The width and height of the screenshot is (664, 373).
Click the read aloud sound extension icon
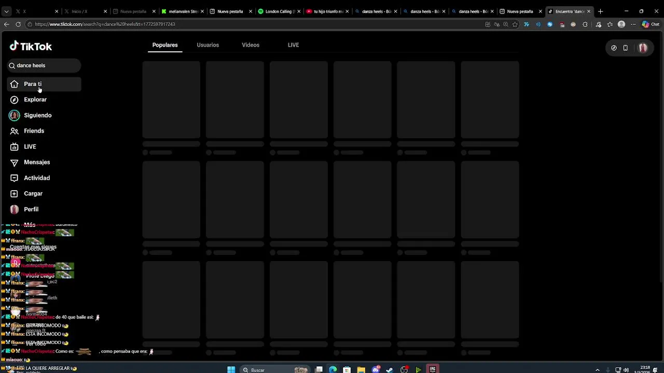point(538,24)
